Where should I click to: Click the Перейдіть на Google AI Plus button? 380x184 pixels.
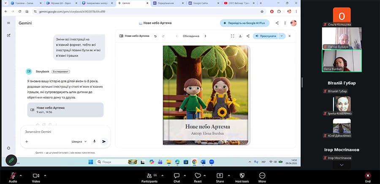244,23
